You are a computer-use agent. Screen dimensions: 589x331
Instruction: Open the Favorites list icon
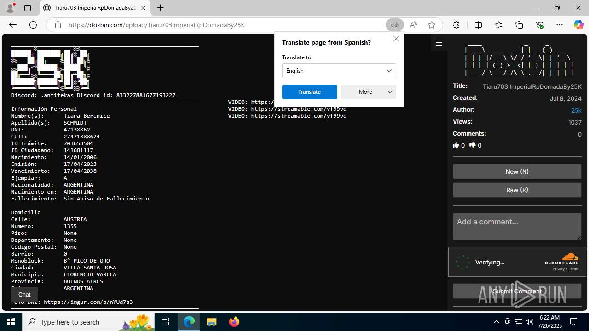click(499, 25)
